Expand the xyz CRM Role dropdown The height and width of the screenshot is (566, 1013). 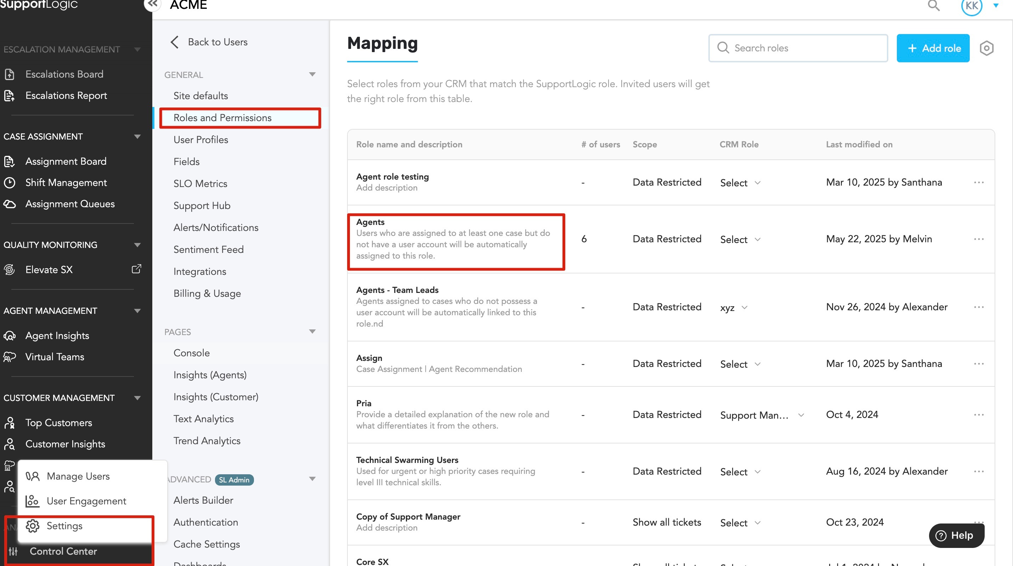[734, 307]
